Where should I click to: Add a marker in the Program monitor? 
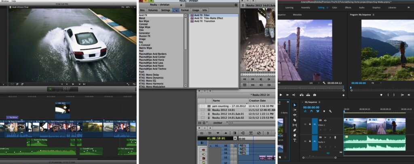coord(381,95)
